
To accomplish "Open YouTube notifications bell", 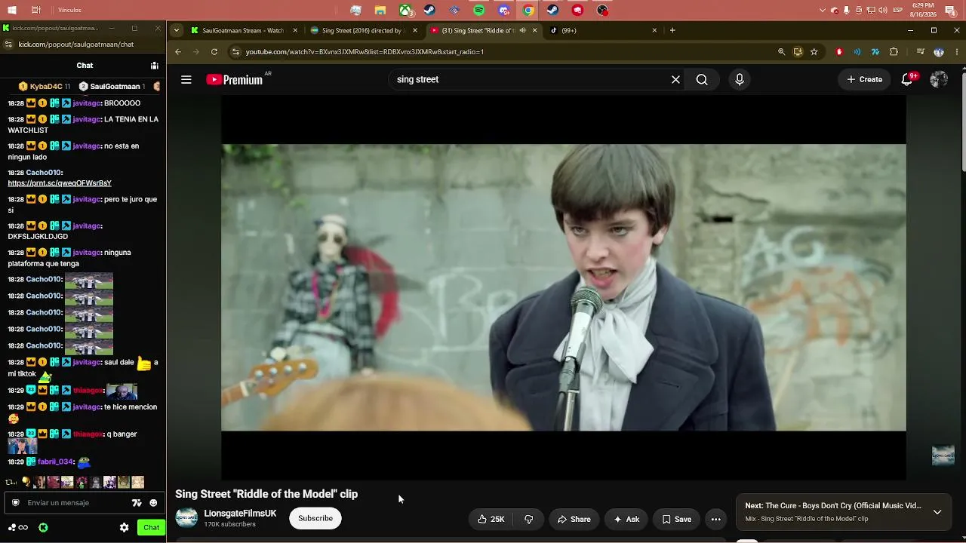I will point(907,79).
